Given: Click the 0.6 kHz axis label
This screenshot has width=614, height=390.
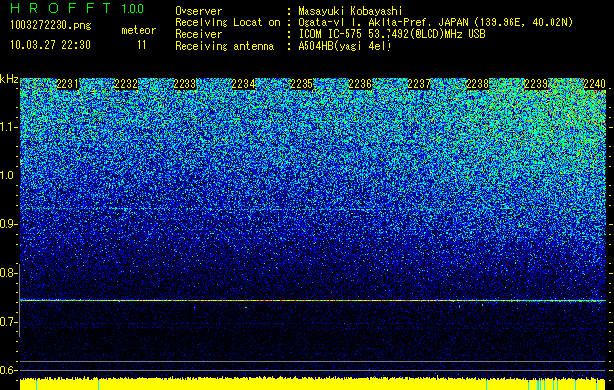Looking at the screenshot, I should tap(8, 370).
